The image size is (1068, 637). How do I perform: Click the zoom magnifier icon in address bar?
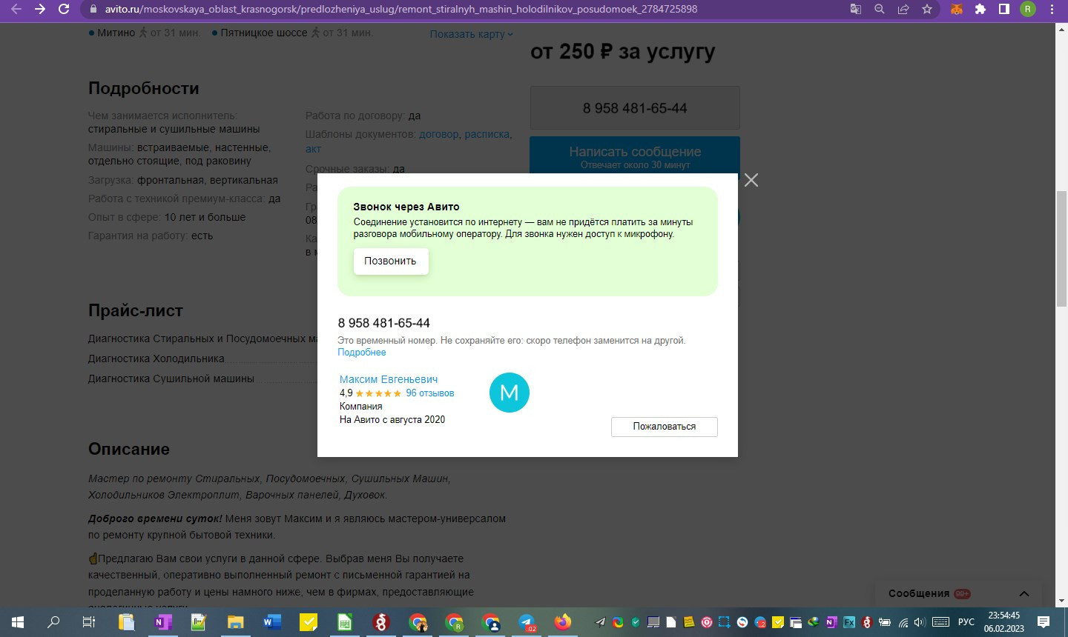point(880,9)
